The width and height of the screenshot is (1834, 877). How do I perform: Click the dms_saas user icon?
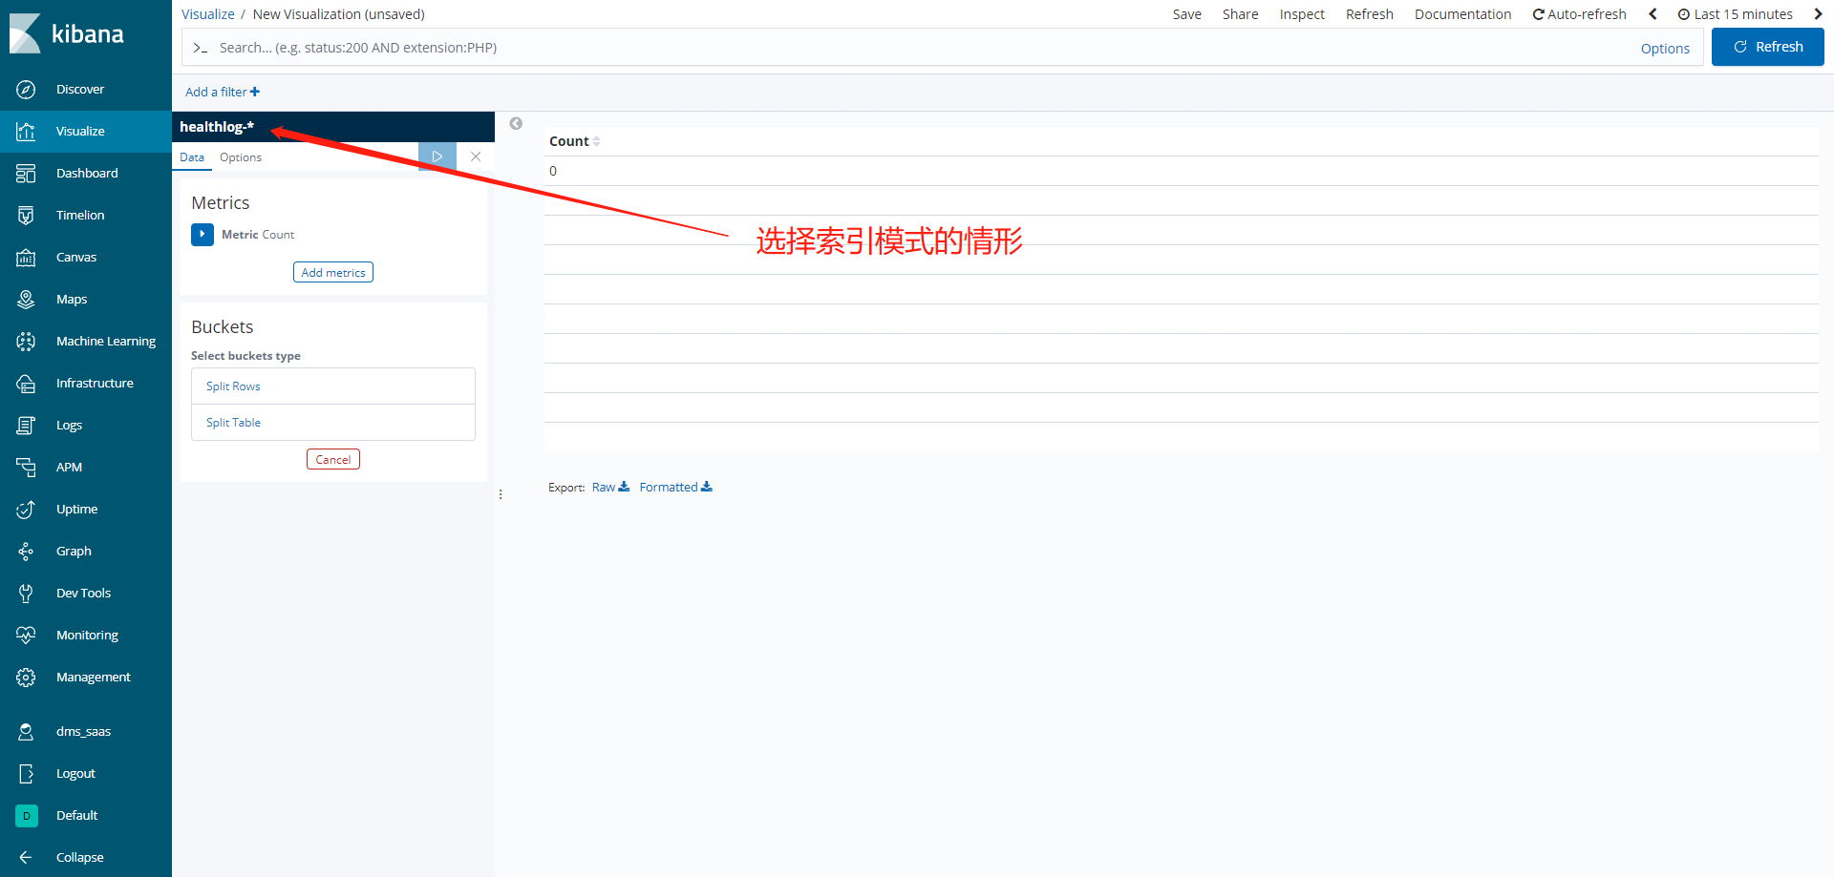tap(26, 732)
